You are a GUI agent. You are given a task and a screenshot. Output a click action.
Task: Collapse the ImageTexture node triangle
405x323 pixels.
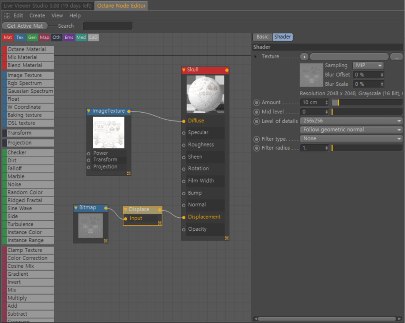pyautogui.click(x=88, y=111)
